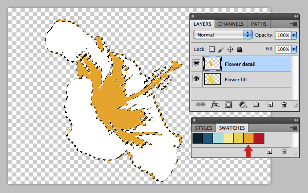Lock layer position
The image size is (308, 193).
(x=230, y=49)
